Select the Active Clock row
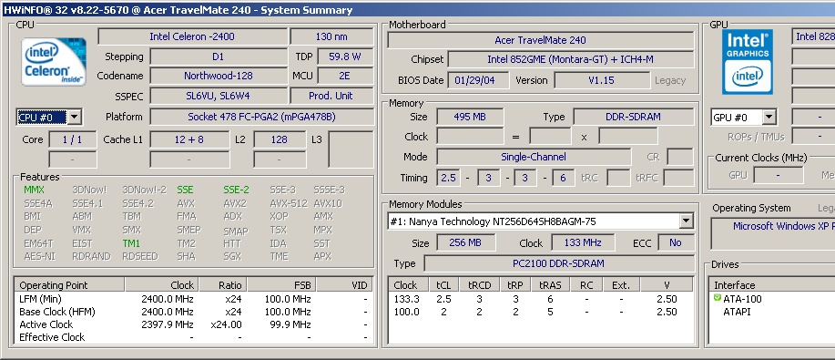The height and width of the screenshot is (360, 835). click(x=193, y=324)
